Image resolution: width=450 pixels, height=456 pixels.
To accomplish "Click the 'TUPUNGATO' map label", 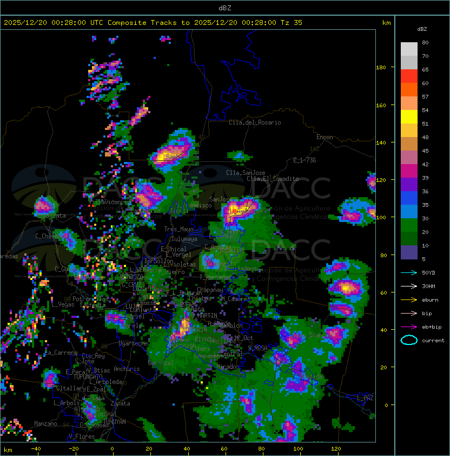I will click(88, 376).
